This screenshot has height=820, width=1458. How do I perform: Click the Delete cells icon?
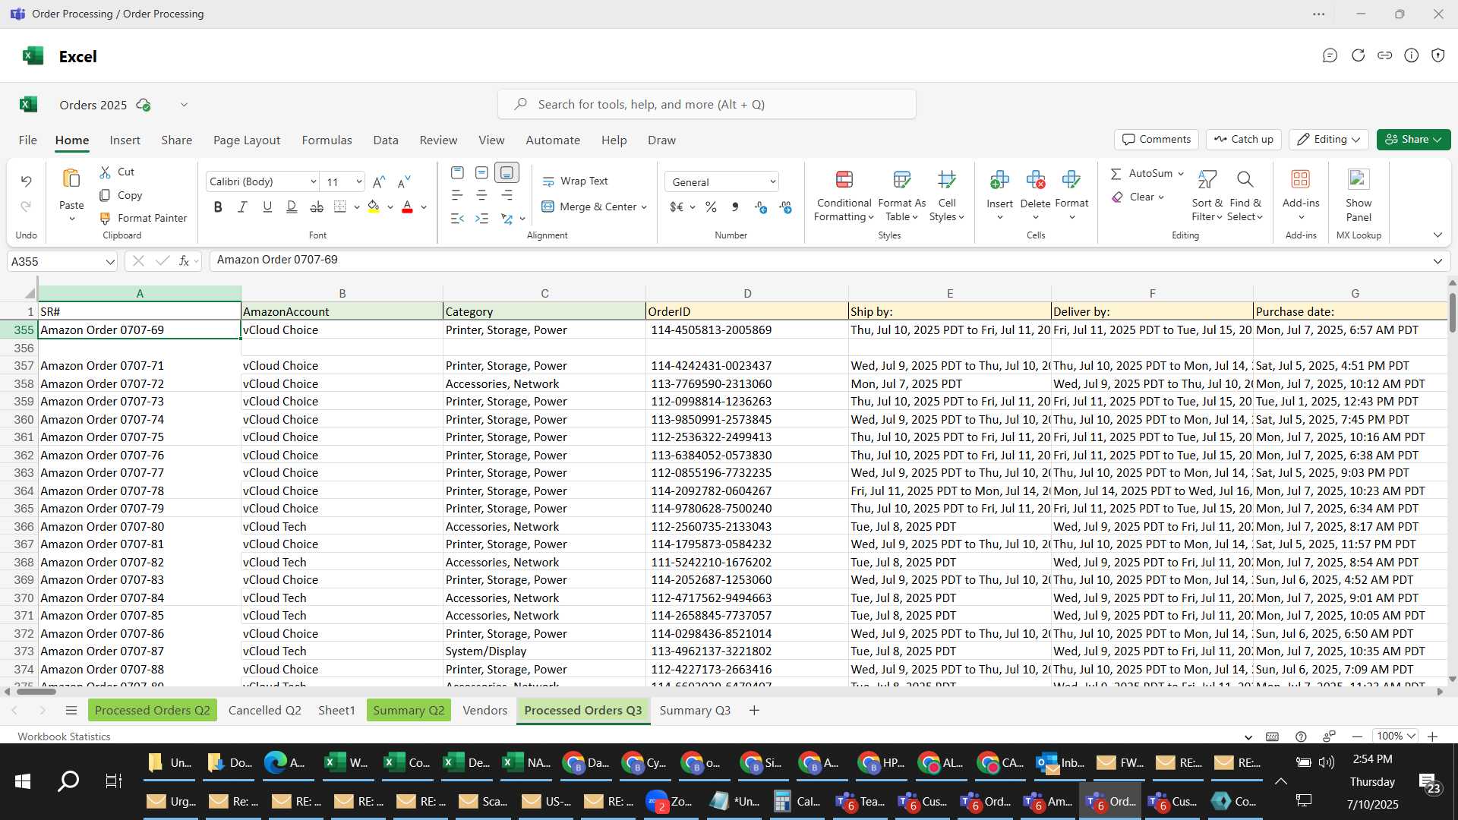tap(1035, 180)
